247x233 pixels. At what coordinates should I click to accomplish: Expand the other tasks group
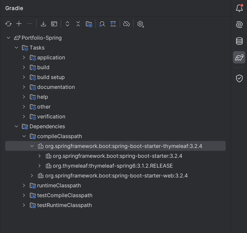[x=24, y=107]
